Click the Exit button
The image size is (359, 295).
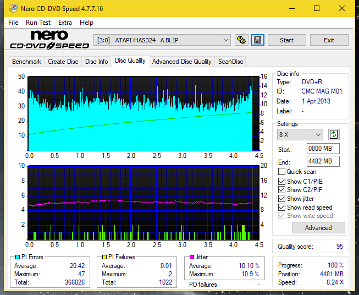pos(329,40)
